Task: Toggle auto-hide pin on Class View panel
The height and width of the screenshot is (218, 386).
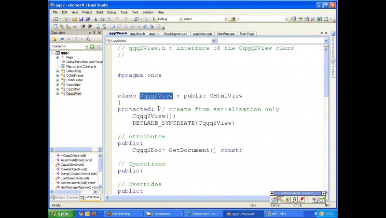Action: pyautogui.click(x=95, y=33)
